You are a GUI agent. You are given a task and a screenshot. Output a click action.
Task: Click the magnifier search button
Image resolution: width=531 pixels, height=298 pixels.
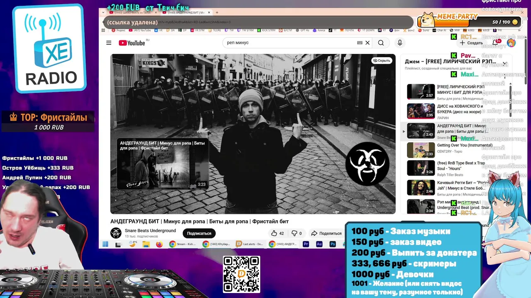point(381,43)
